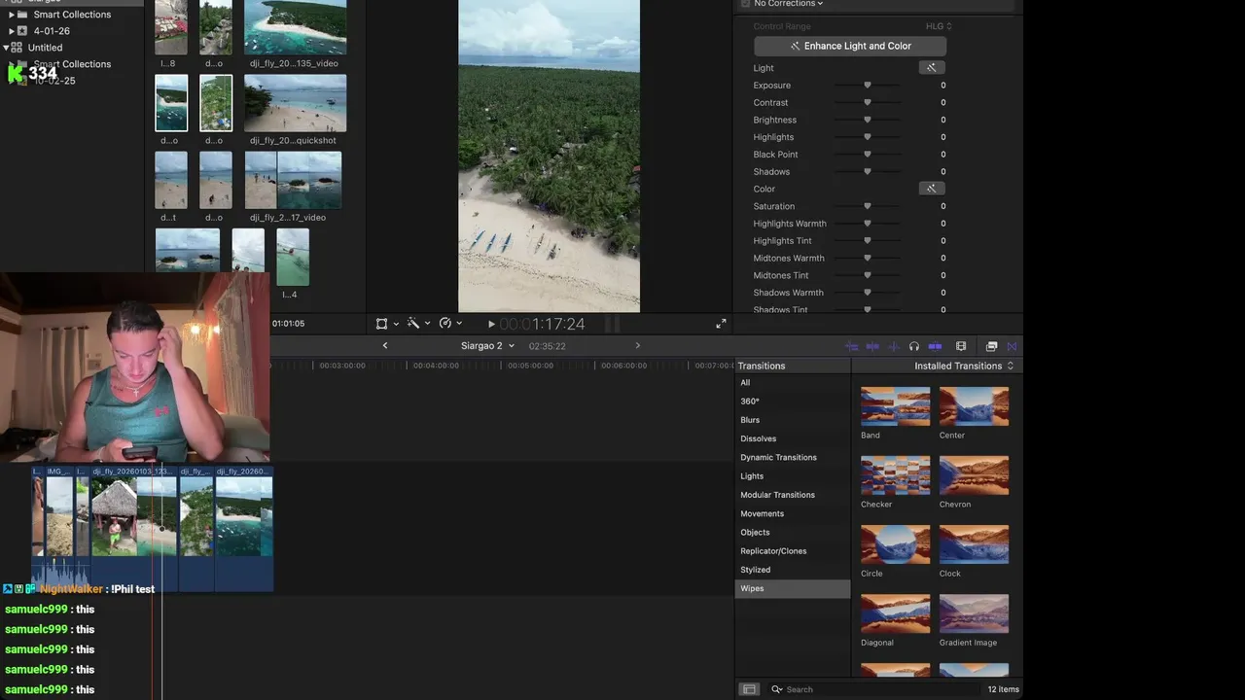The height and width of the screenshot is (700, 1245).
Task: Go back in timeline history
Action: coord(385,346)
